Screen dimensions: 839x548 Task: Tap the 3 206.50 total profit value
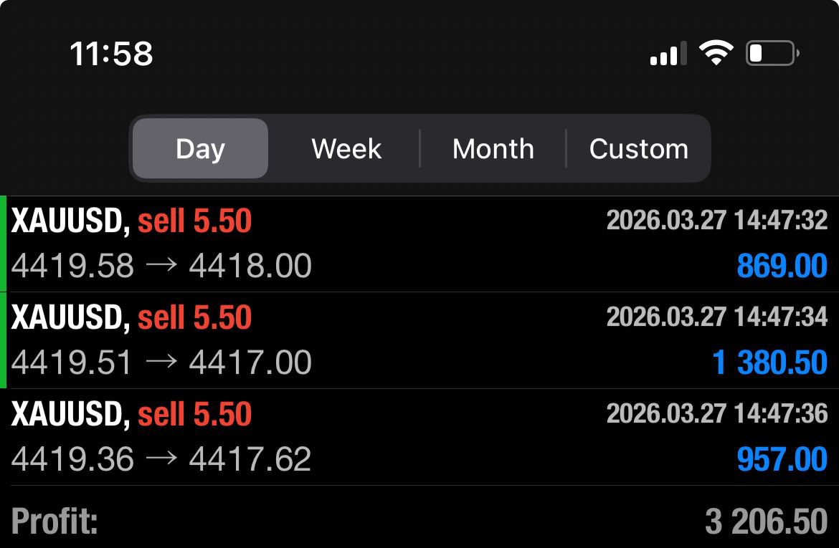pyautogui.click(x=766, y=521)
